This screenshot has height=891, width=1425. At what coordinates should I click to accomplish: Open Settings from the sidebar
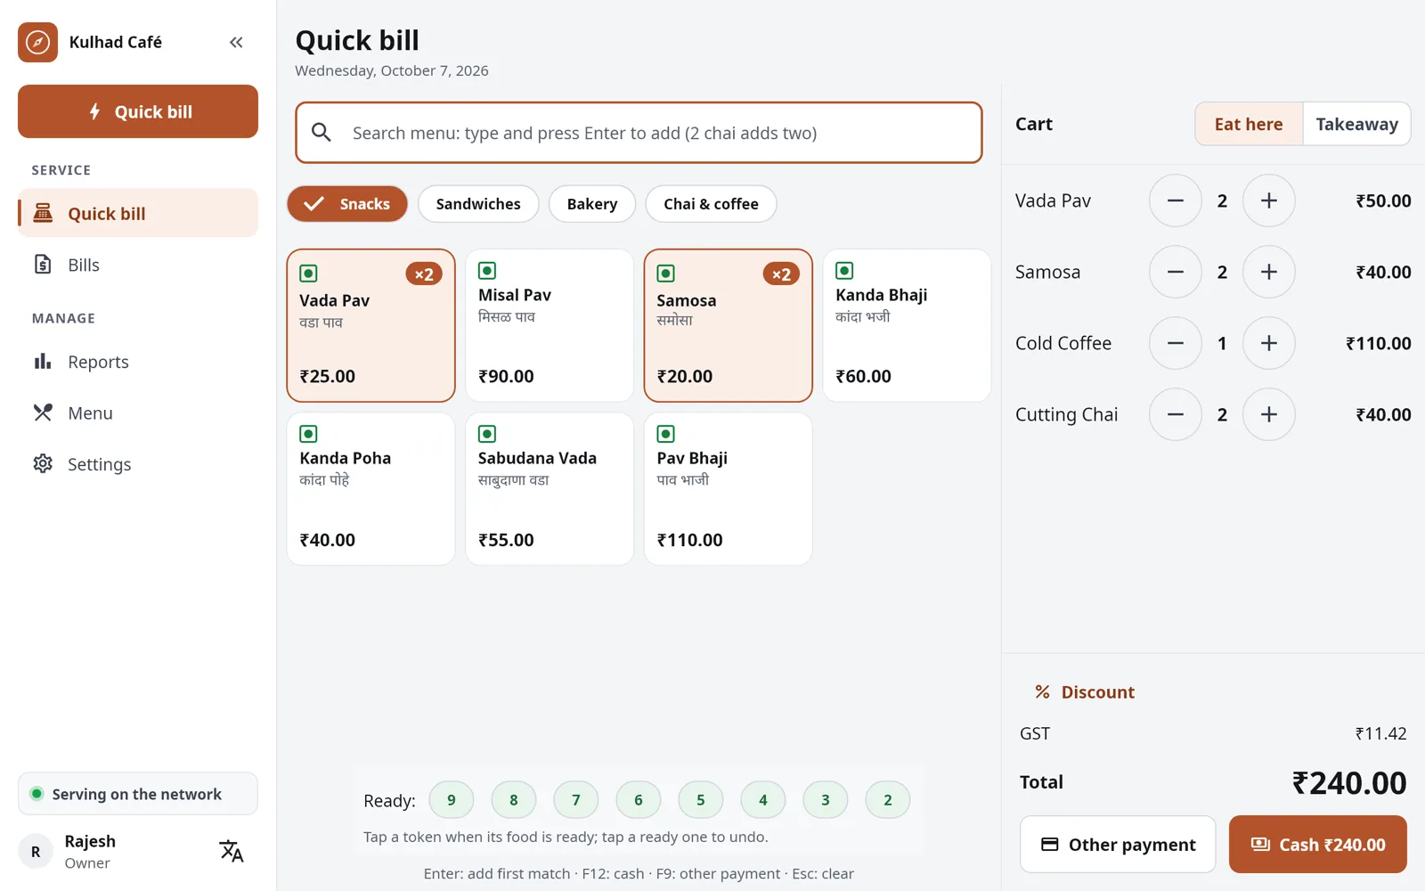138,464
